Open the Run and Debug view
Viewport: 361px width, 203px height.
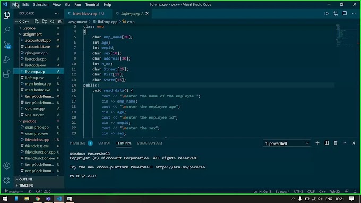tap(7, 59)
